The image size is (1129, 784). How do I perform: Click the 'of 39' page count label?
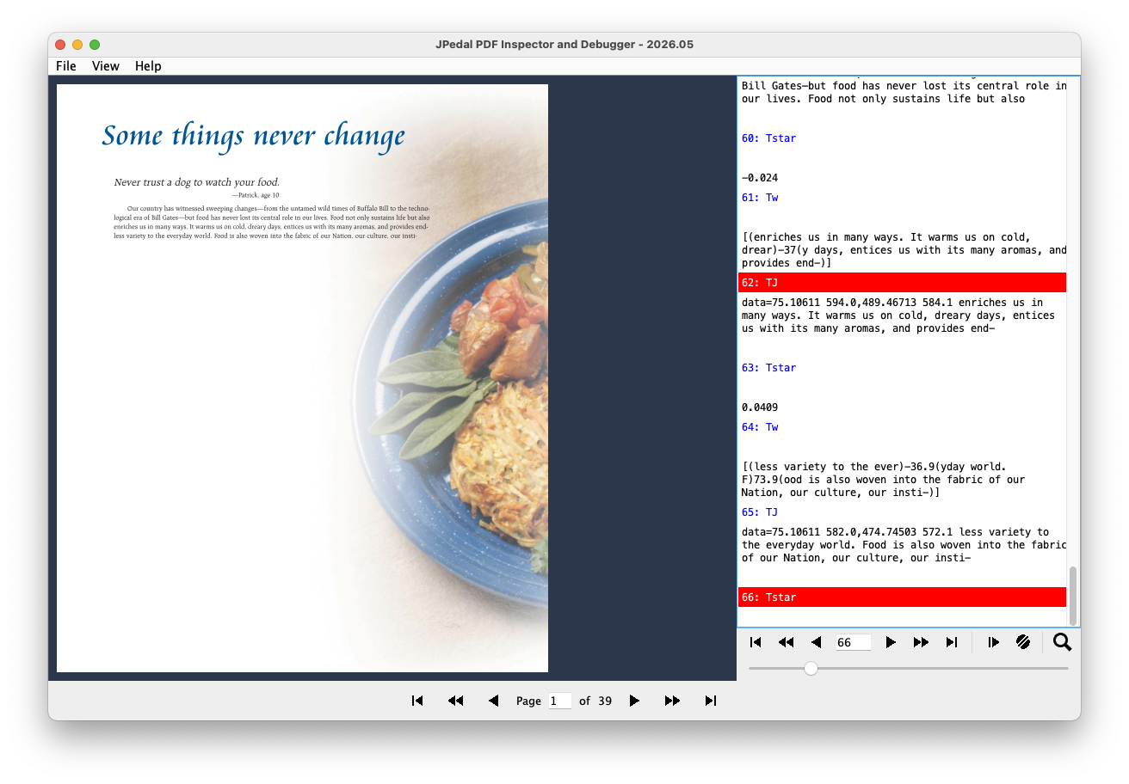595,701
